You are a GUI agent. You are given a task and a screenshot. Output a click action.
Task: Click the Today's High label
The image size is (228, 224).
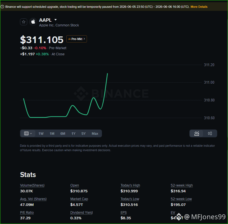130,185
